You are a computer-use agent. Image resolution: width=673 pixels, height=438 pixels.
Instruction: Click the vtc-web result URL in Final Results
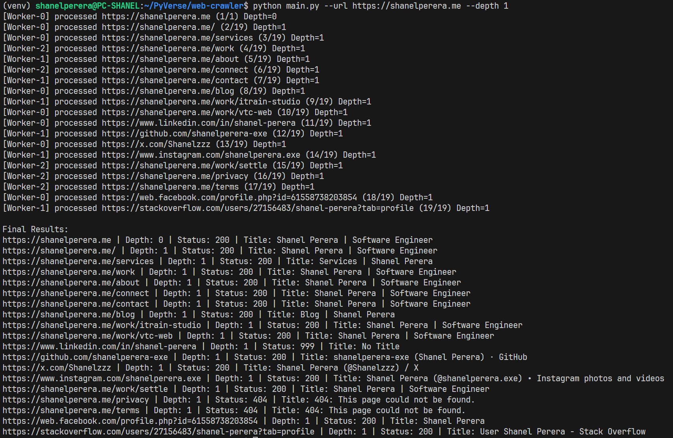pos(87,336)
